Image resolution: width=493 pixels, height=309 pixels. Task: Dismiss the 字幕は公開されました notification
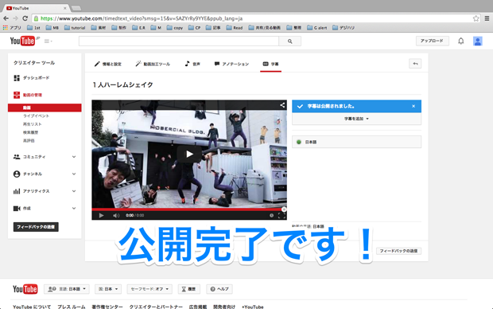click(x=413, y=106)
